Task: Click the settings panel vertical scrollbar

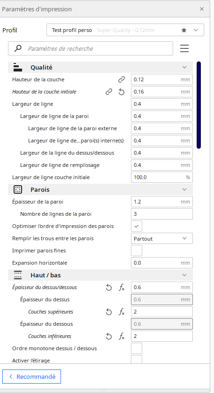Action: tap(199, 105)
